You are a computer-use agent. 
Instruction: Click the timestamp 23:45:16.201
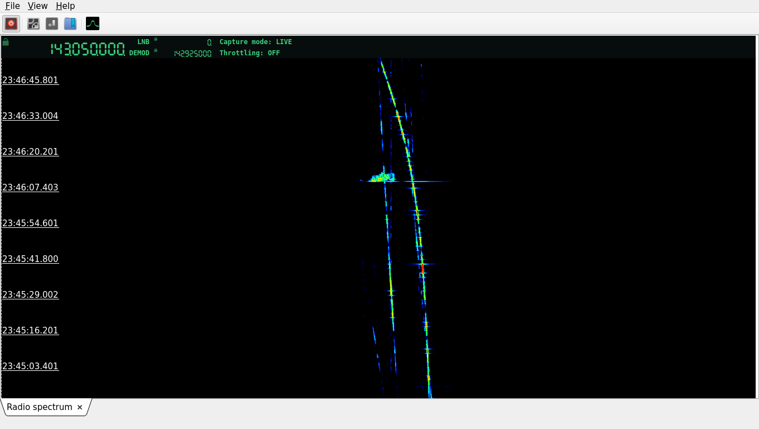(30, 330)
